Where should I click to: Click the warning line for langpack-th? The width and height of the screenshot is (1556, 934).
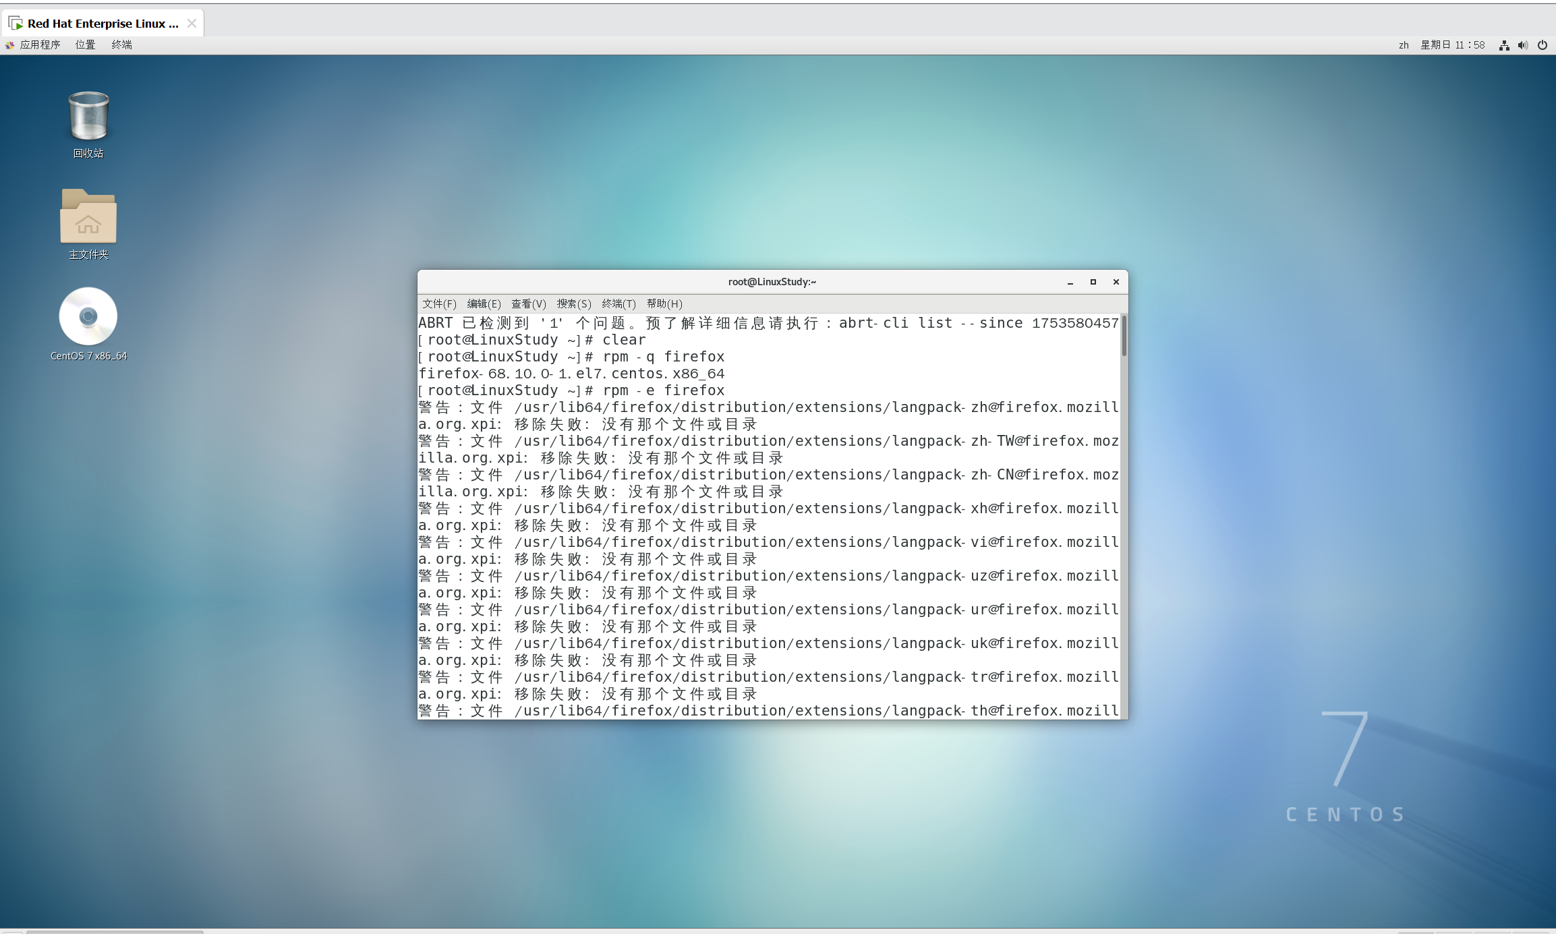tap(768, 711)
